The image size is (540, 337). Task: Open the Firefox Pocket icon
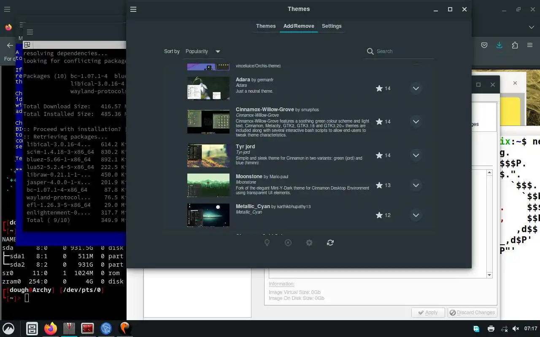(484, 45)
